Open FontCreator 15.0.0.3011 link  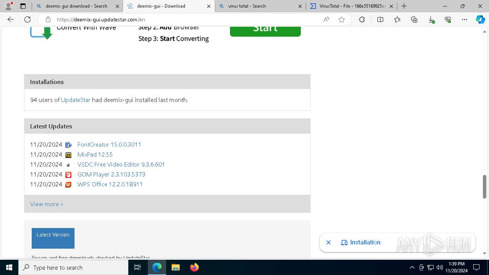[109, 145]
